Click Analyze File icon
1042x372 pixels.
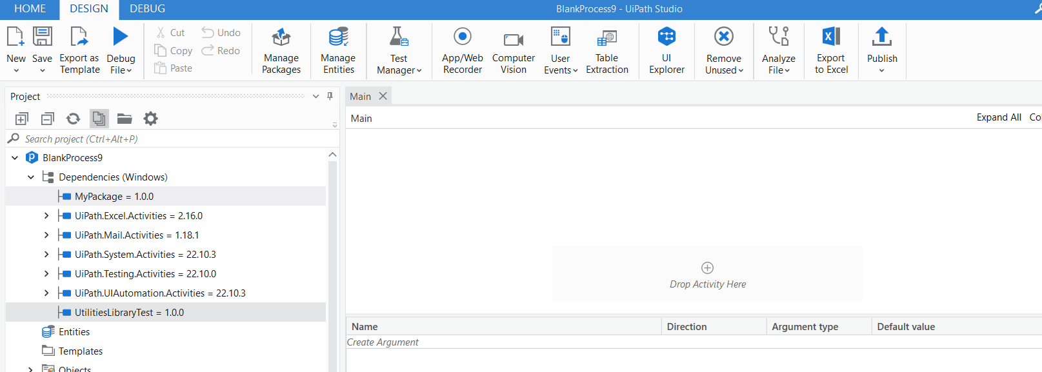pos(779,37)
